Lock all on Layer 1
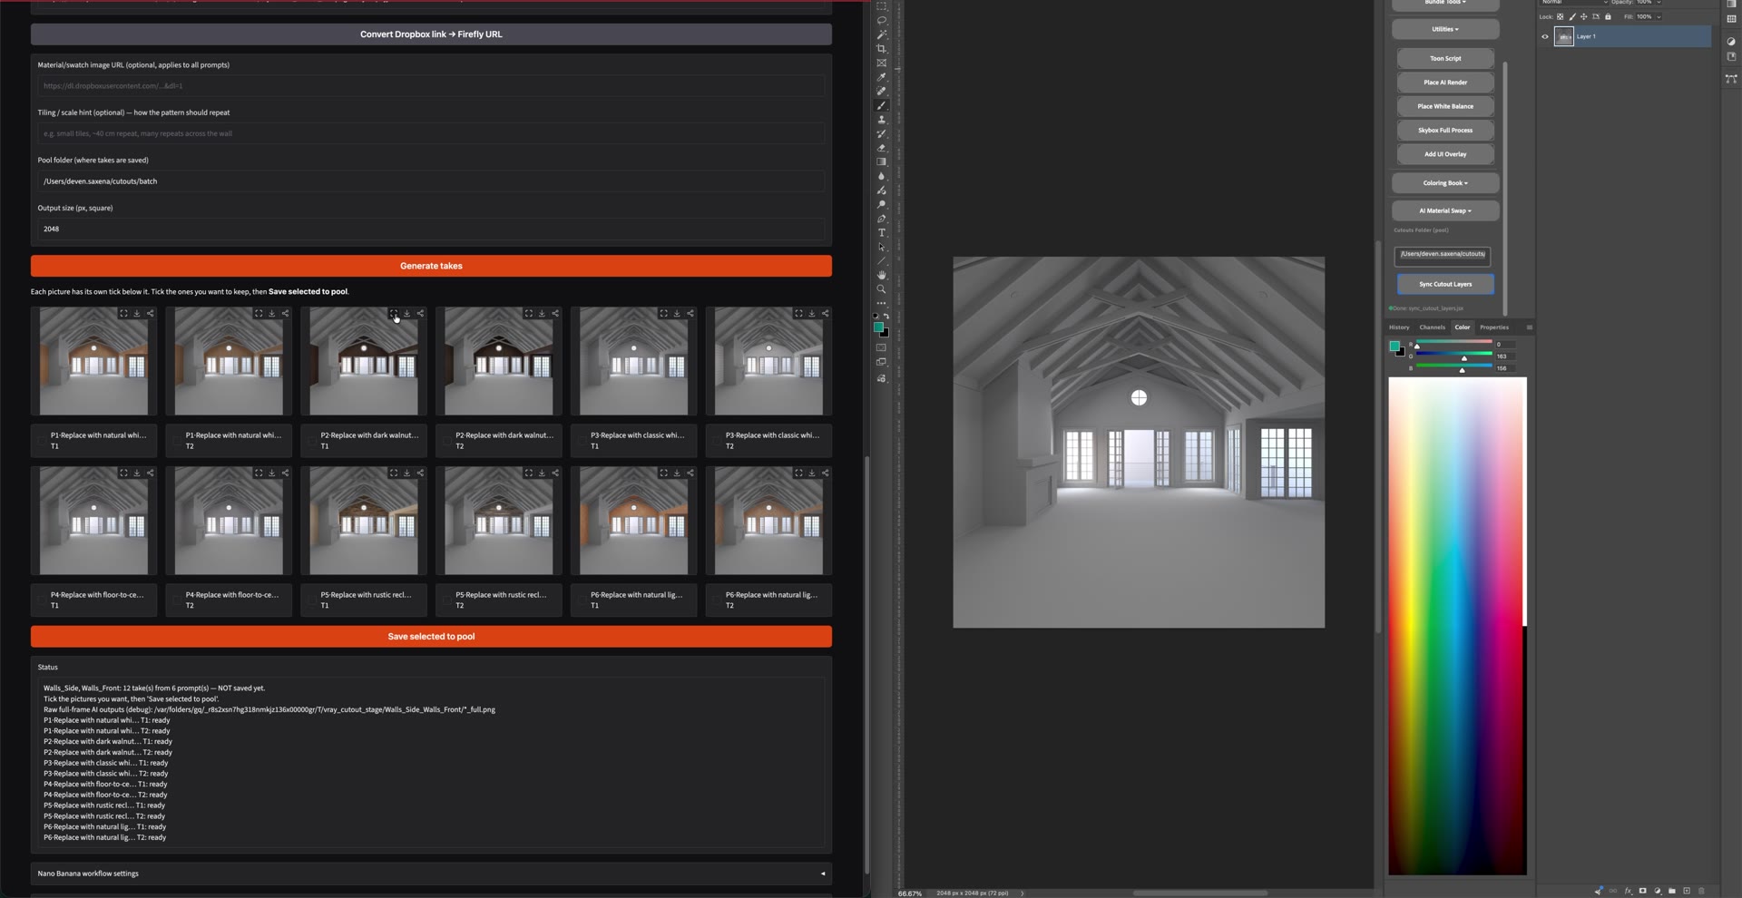The image size is (1742, 898). coord(1608,16)
